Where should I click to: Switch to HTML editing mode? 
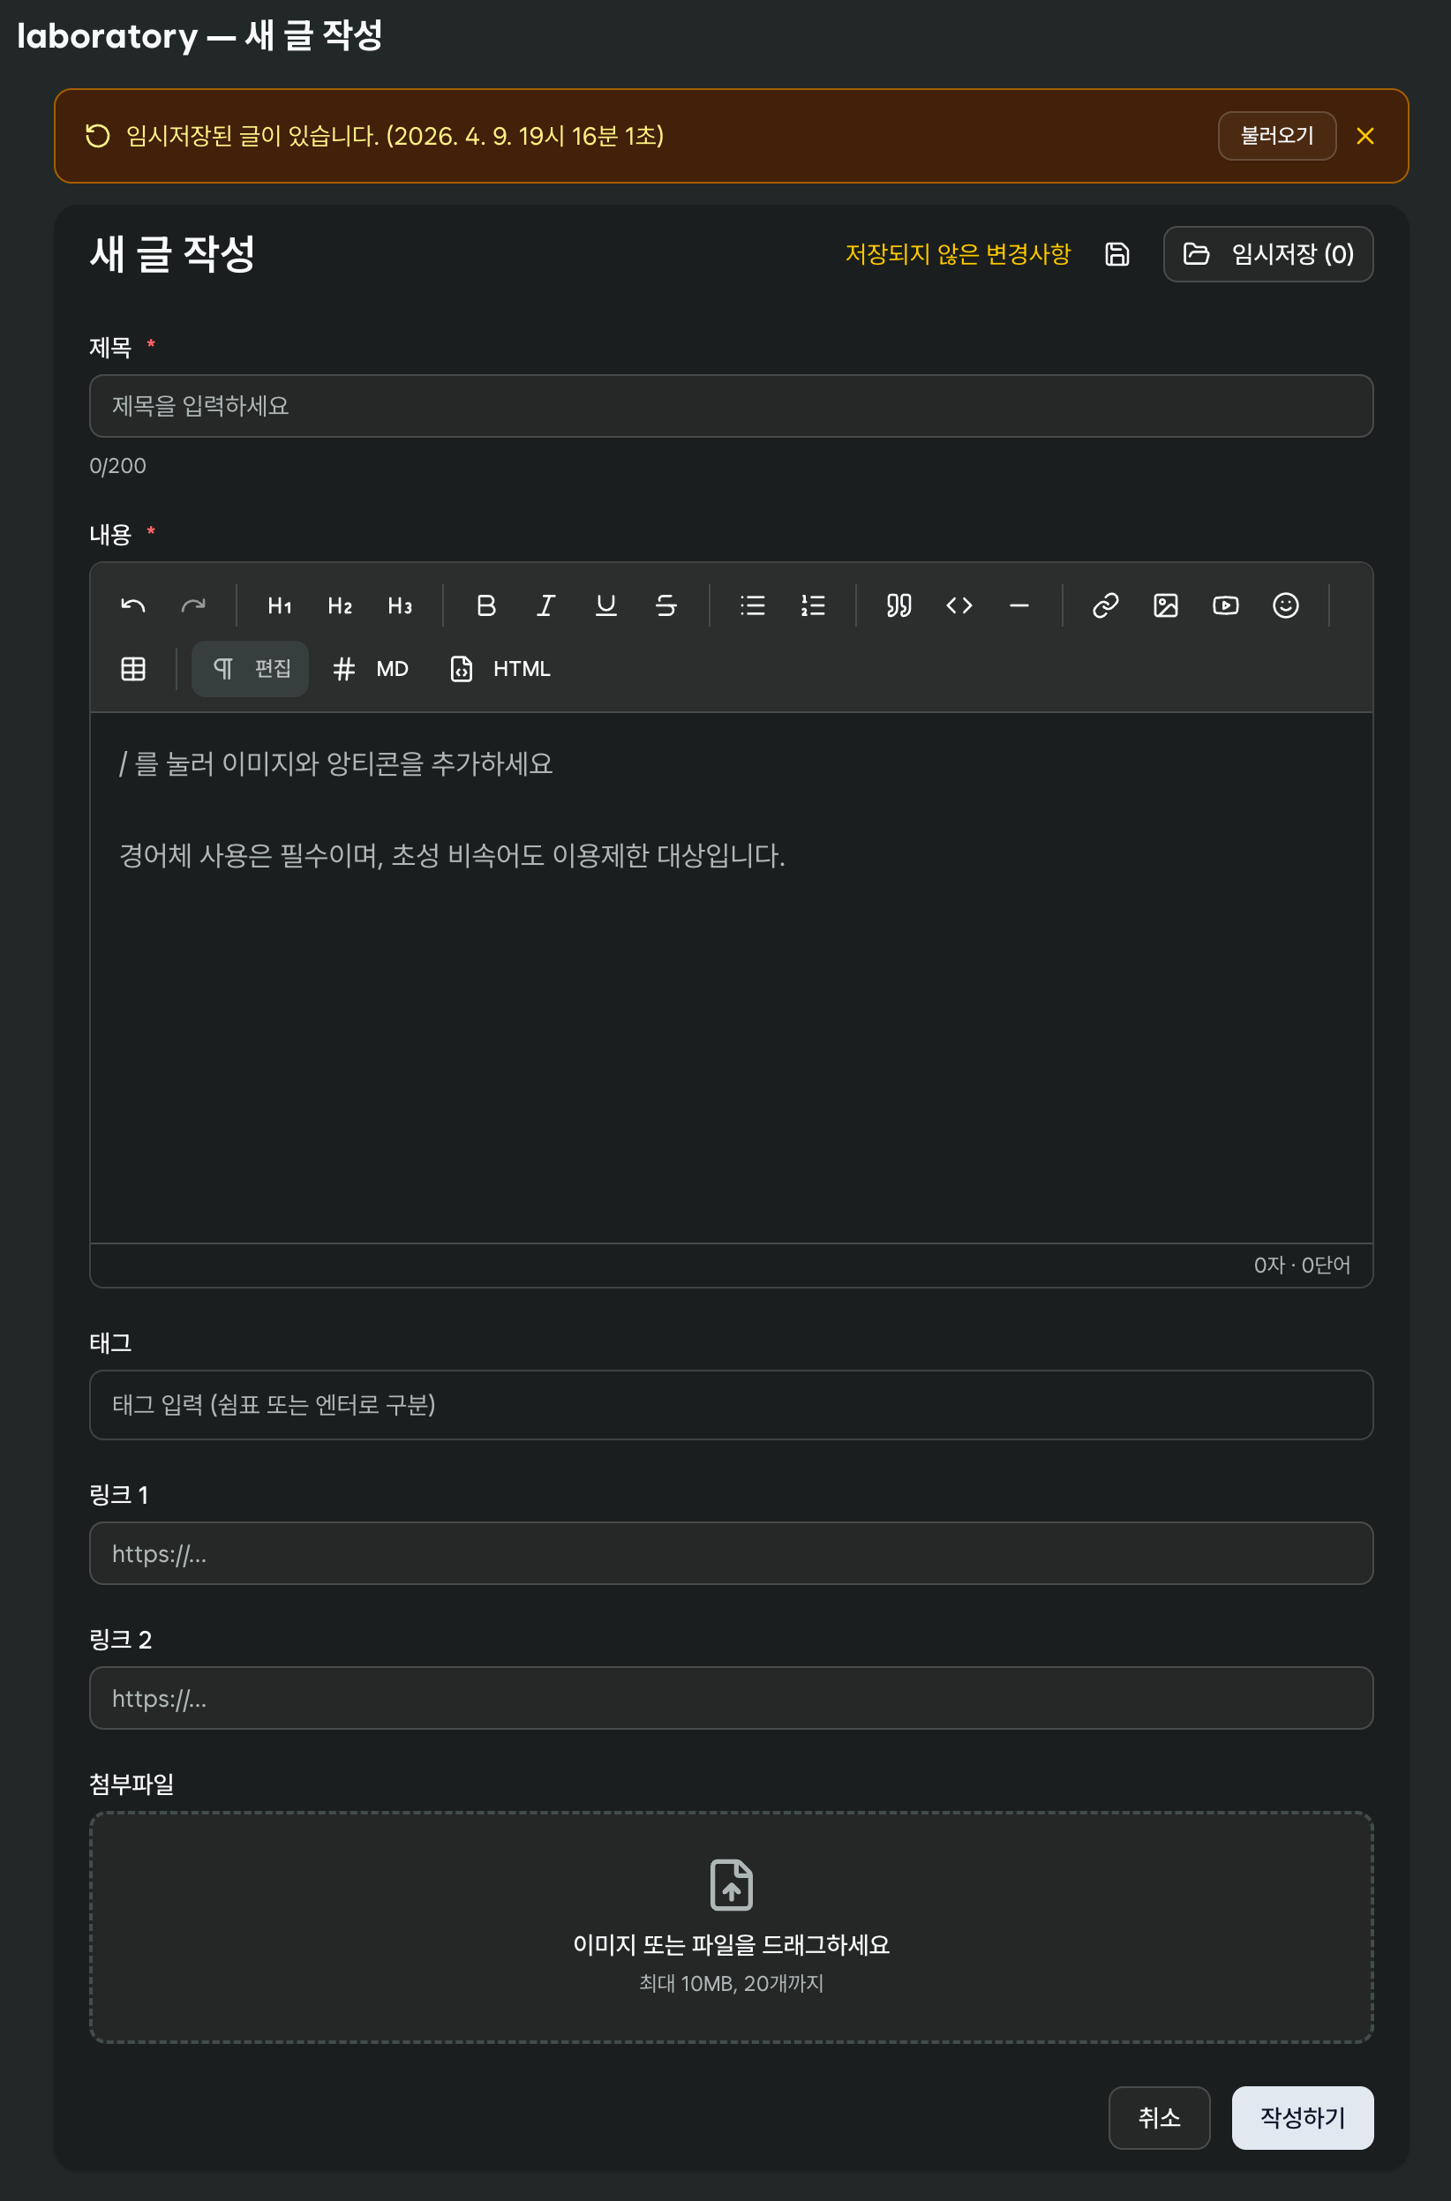click(x=500, y=668)
